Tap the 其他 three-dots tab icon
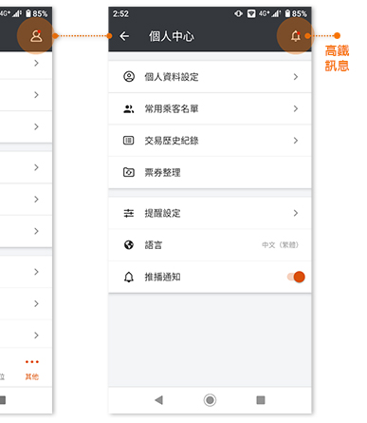Screen dimensions: 367x423 pyautogui.click(x=32, y=362)
